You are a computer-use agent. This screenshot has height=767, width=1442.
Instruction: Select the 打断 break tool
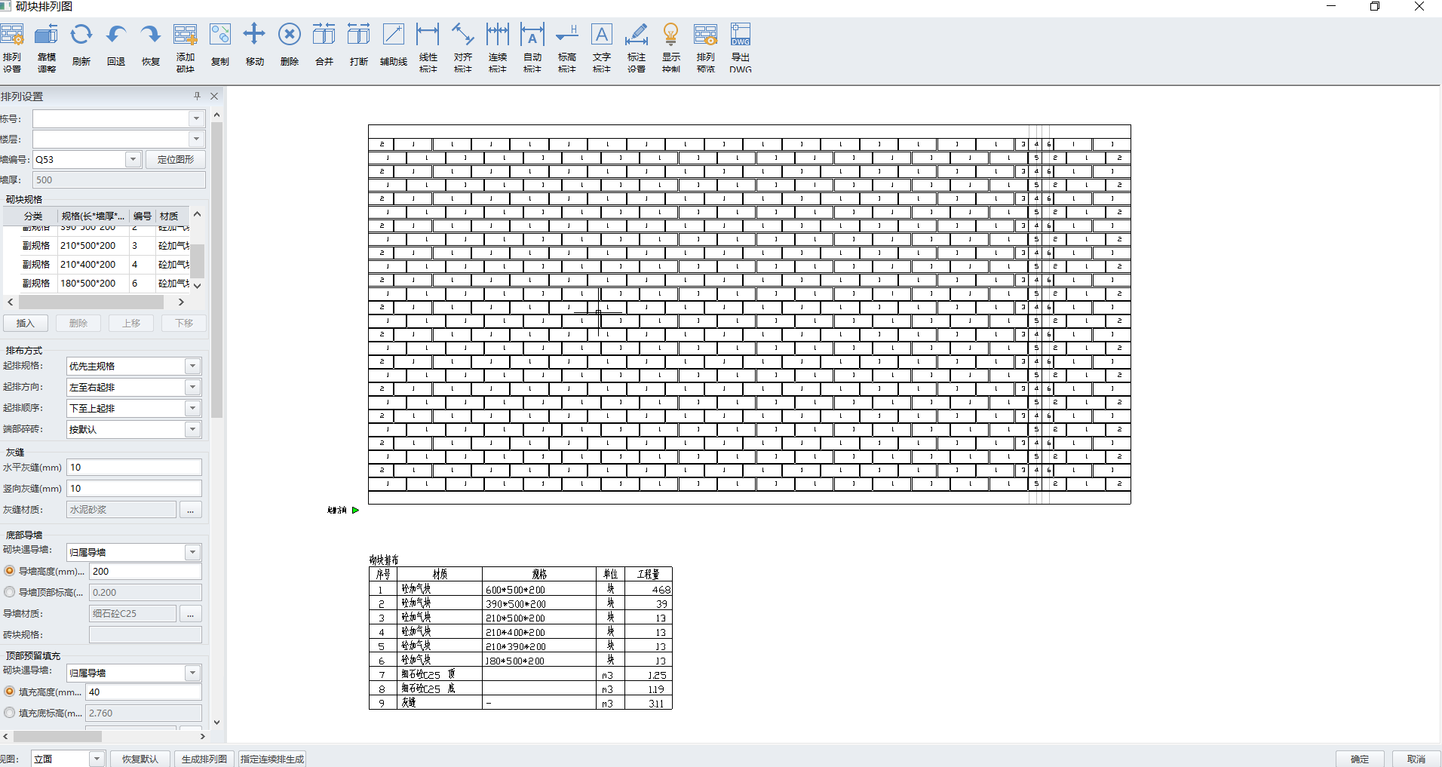(359, 45)
